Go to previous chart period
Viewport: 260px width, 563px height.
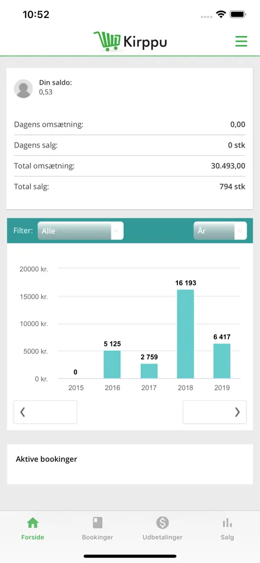click(x=45, y=412)
